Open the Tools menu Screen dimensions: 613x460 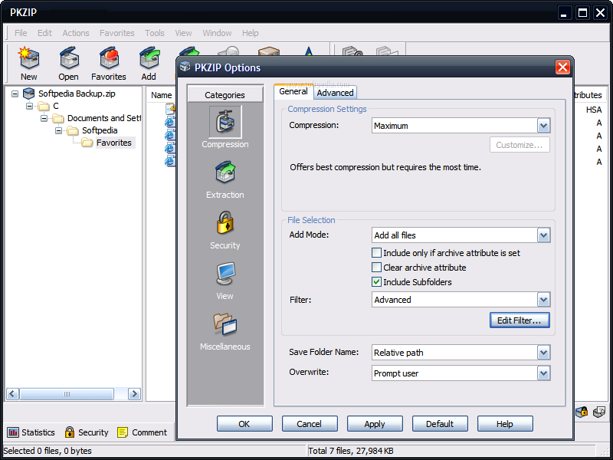(155, 33)
